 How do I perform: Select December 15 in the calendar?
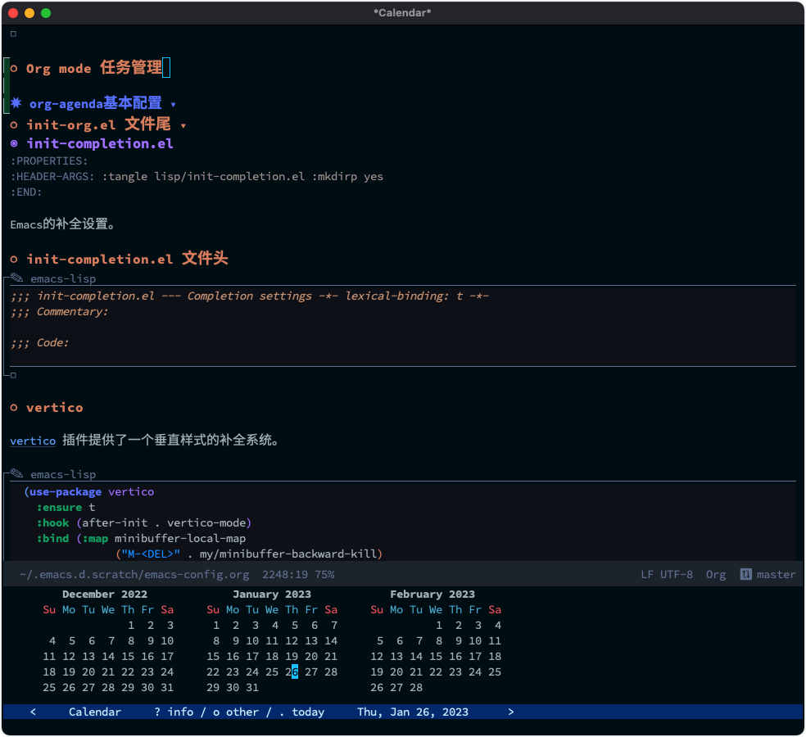(x=128, y=656)
